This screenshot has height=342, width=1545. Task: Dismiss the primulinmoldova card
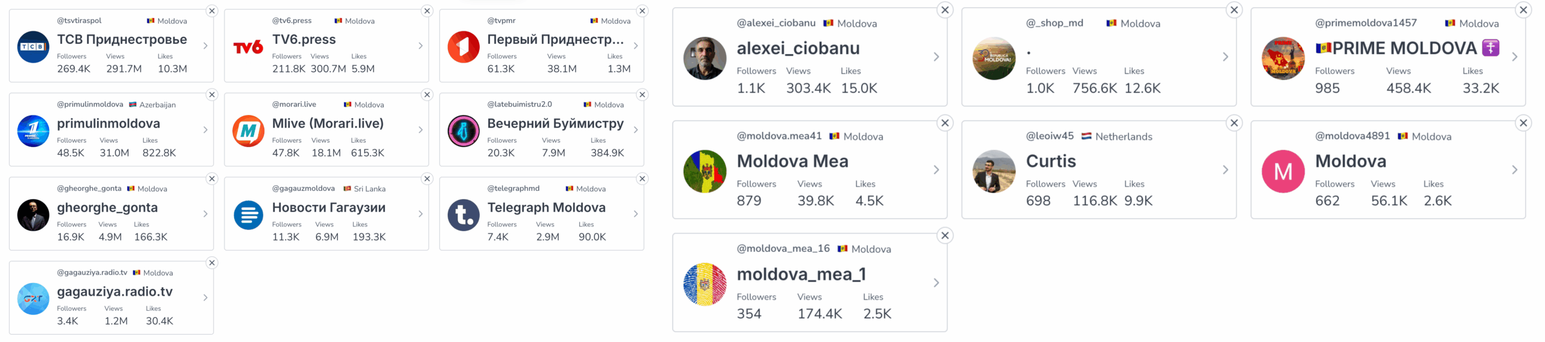coord(212,95)
